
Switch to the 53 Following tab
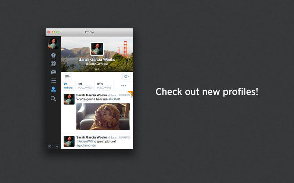pyautogui.click(x=85, y=86)
